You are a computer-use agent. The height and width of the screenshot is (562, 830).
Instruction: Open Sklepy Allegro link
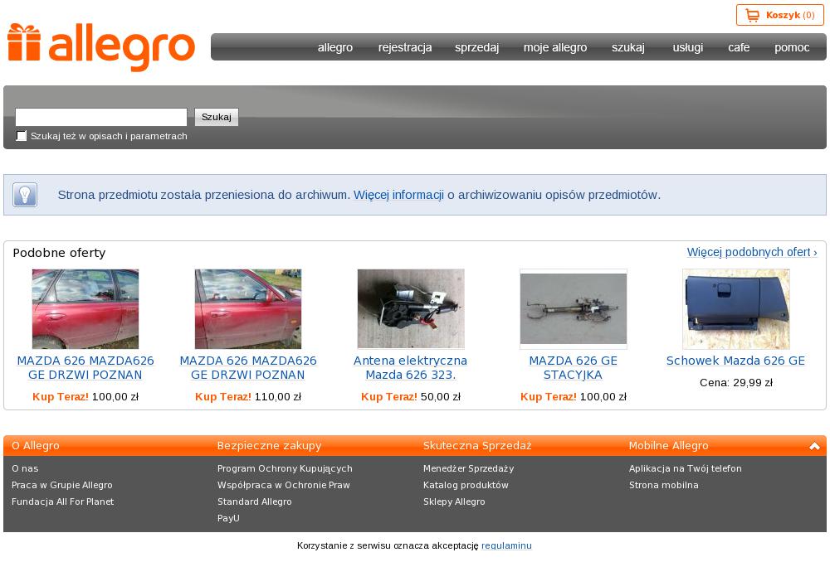click(x=454, y=501)
